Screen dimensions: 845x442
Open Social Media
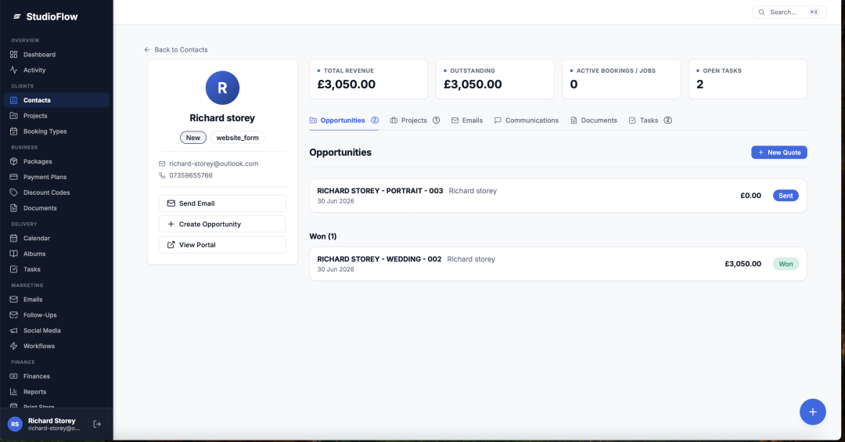click(x=56, y=330)
